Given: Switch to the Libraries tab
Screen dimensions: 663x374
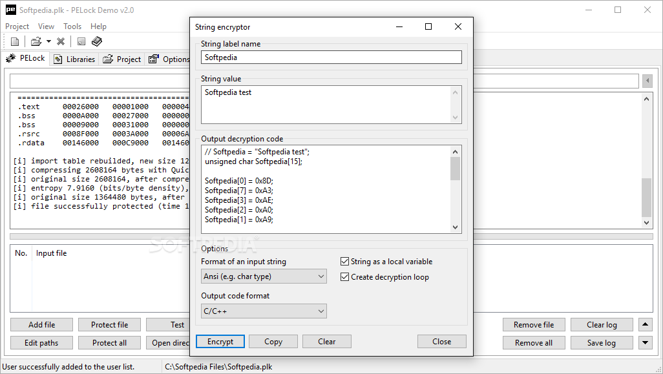Looking at the screenshot, I should pyautogui.click(x=74, y=59).
